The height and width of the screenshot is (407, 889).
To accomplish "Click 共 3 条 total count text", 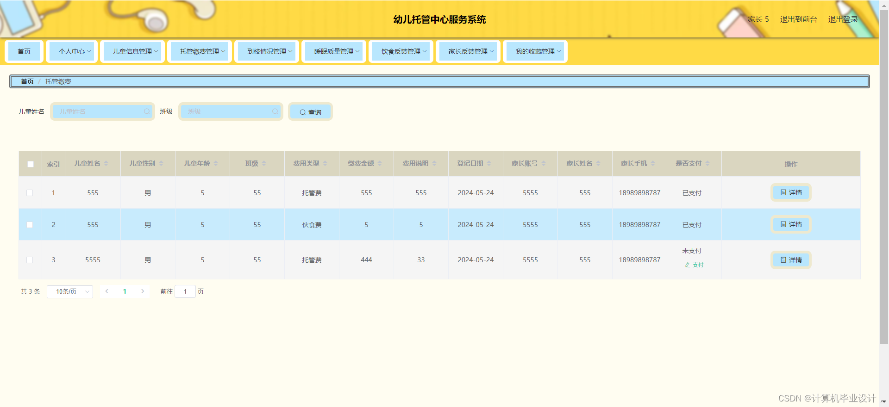I will [x=31, y=291].
